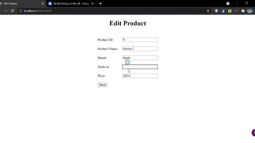Save the product with the Save button
Viewport: 255px width, 143px height.
[x=102, y=85]
